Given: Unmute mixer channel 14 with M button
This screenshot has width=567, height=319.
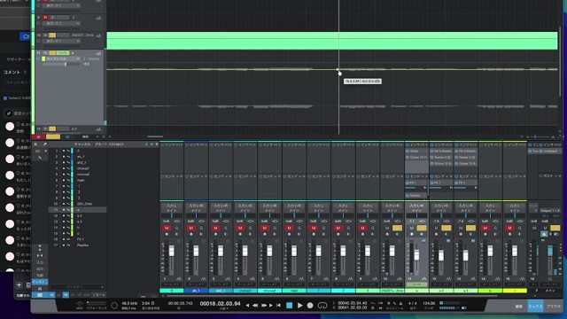Looking at the screenshot, I should (485, 228).
